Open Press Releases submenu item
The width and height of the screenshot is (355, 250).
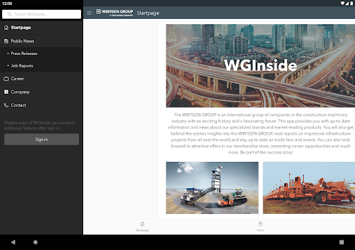click(x=42, y=53)
